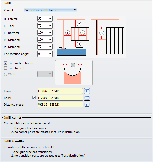This screenshot has height=162, width=153.
Task: Click the trim width diagram
Action: click(74, 73)
